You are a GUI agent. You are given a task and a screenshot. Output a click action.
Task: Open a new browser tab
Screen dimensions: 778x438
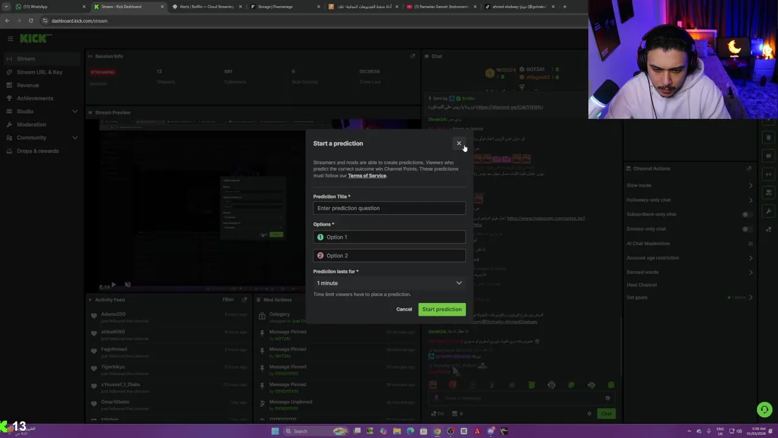[x=565, y=7]
